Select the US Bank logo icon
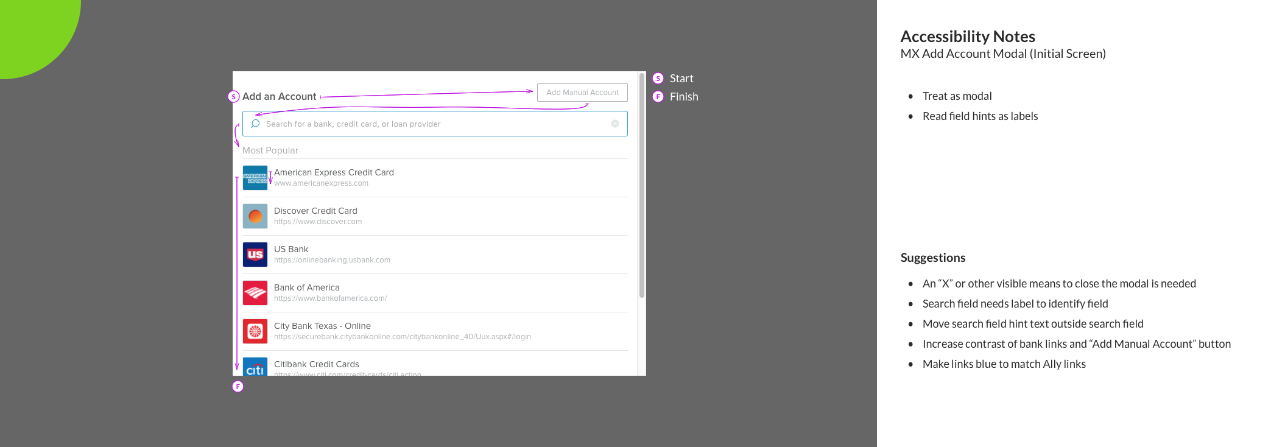This screenshot has width=1285, height=447. [x=255, y=255]
